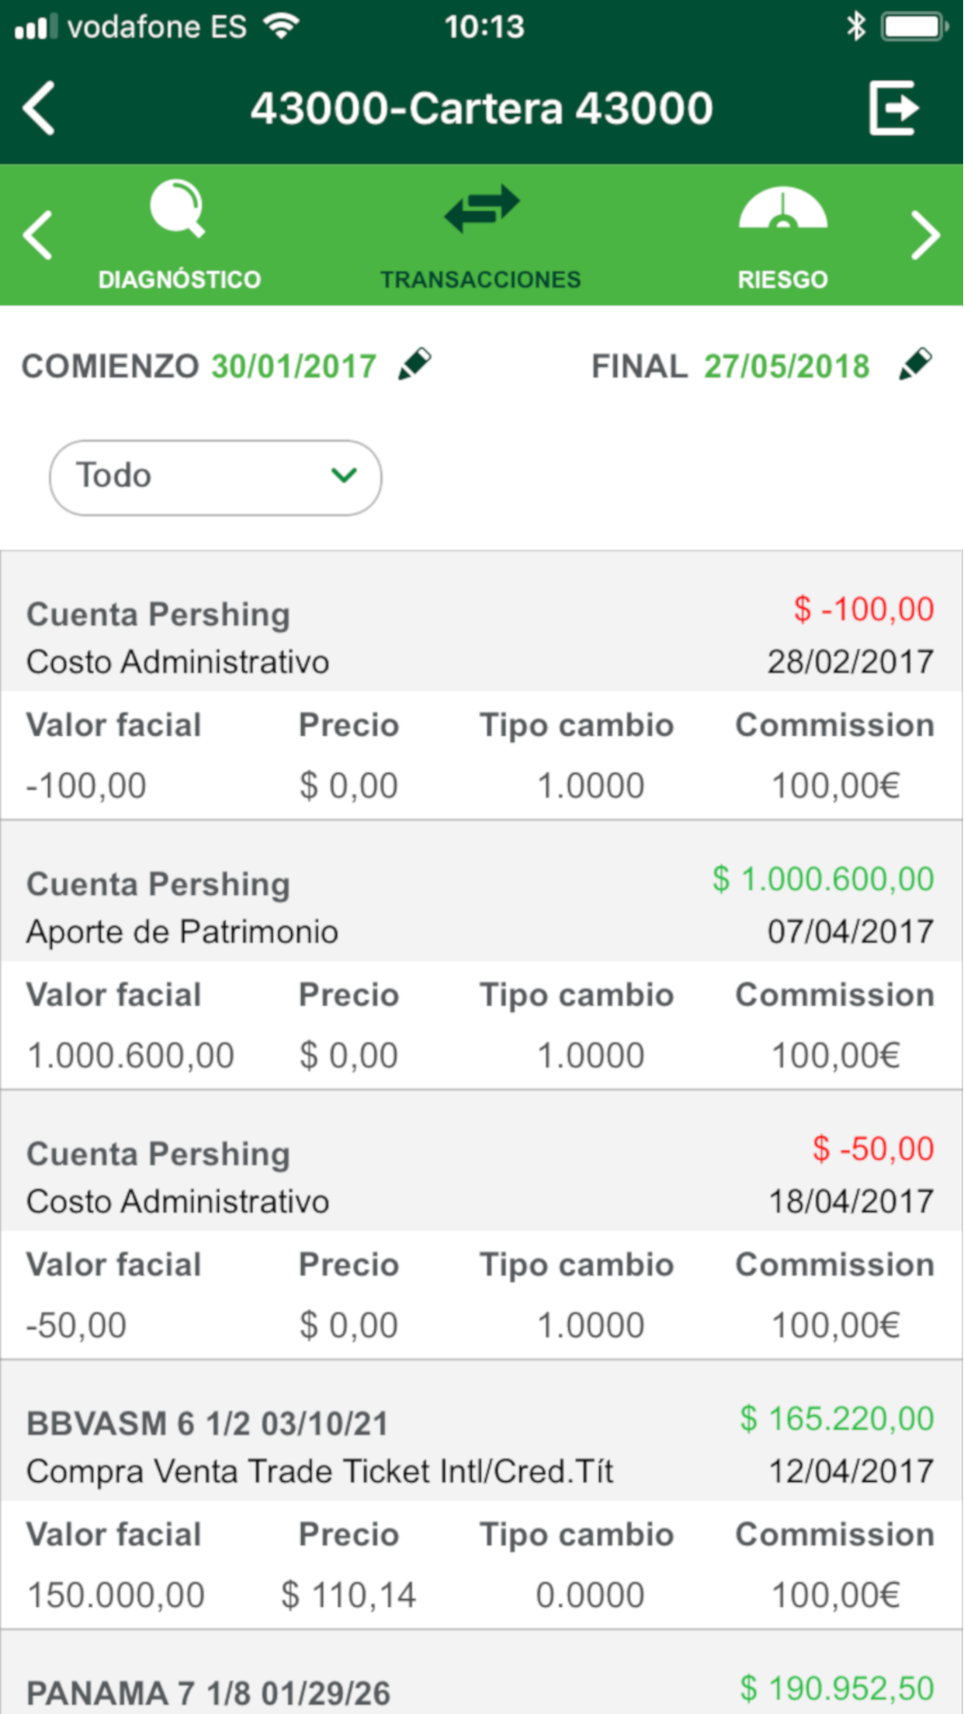Tap the Final date 27/05/2018
This screenshot has height=1714, width=964.
[x=786, y=366]
